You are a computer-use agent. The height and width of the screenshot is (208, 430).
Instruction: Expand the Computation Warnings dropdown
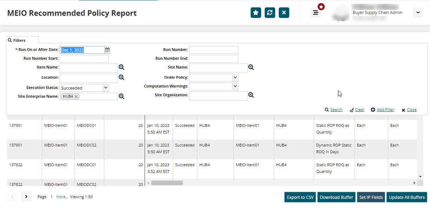click(235, 86)
